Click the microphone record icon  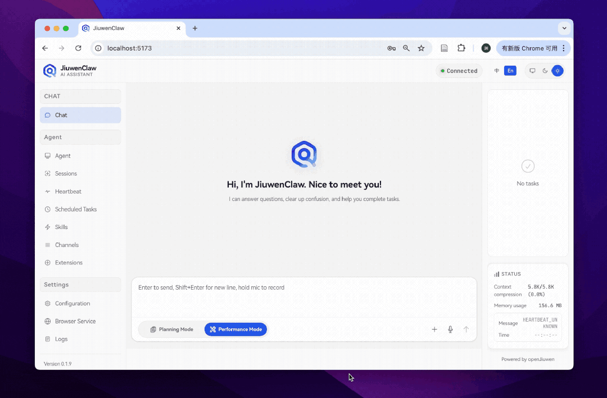click(x=450, y=329)
